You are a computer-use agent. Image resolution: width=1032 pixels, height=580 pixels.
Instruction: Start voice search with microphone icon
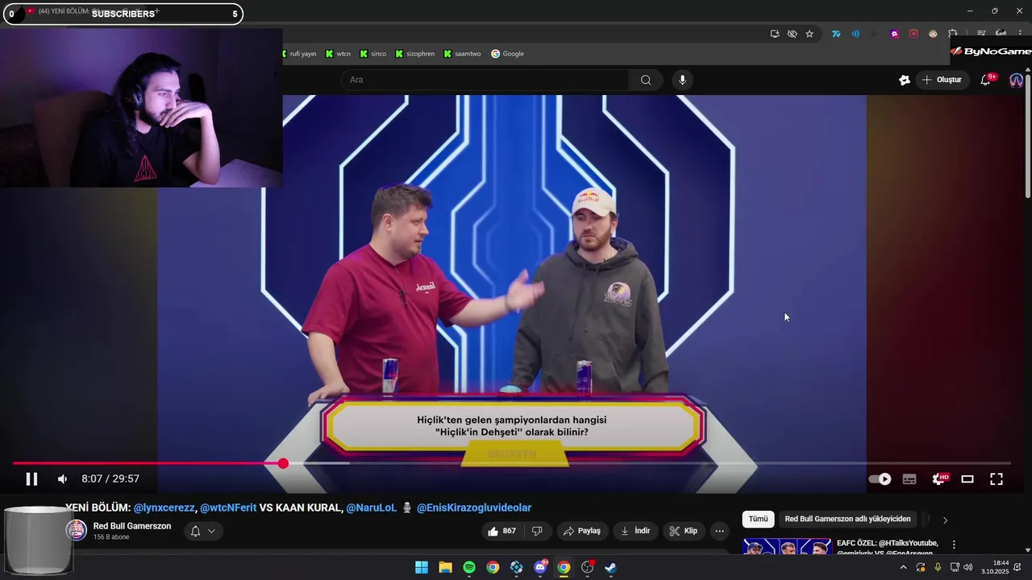pyautogui.click(x=682, y=80)
